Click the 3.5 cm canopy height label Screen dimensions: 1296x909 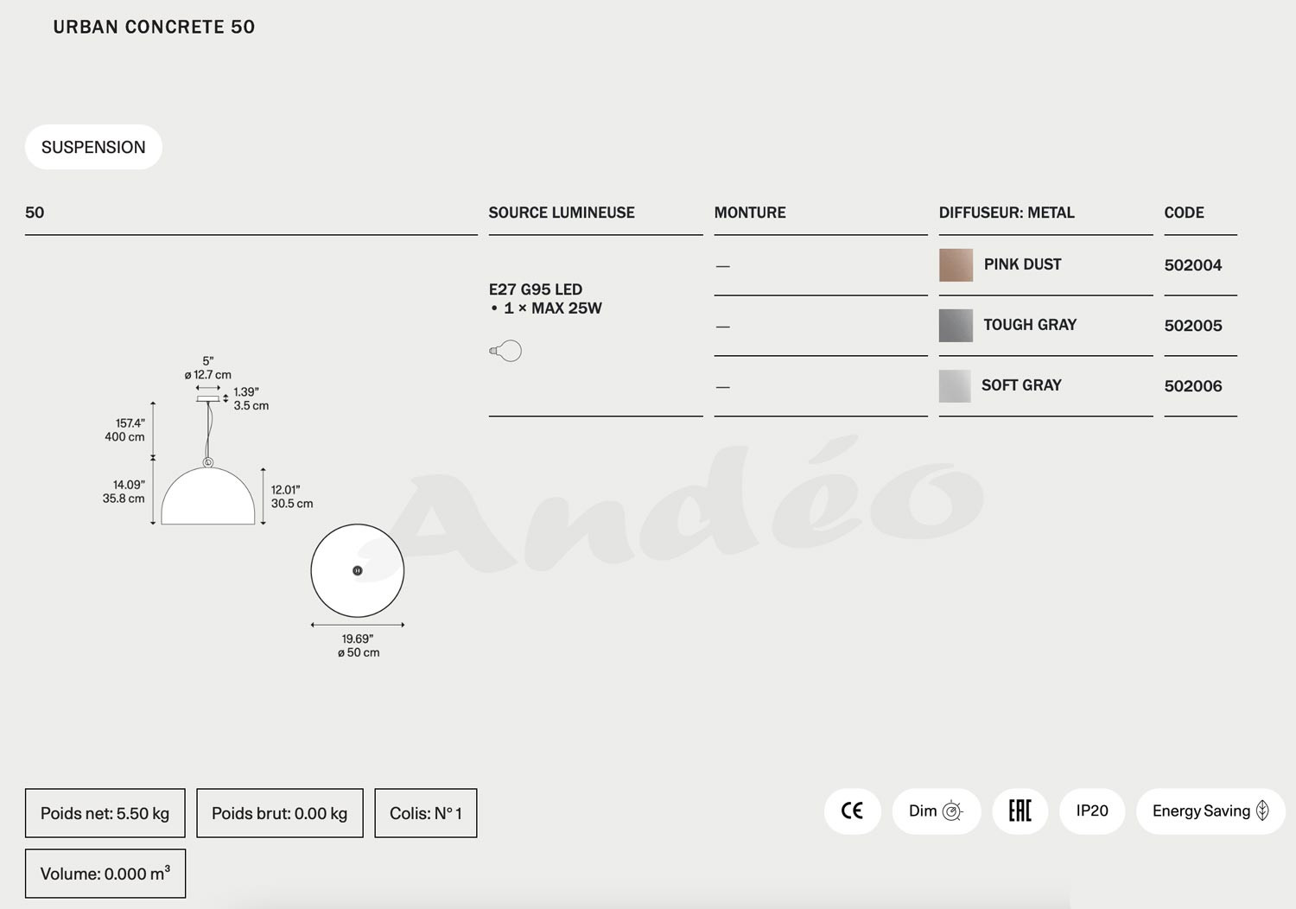(251, 406)
